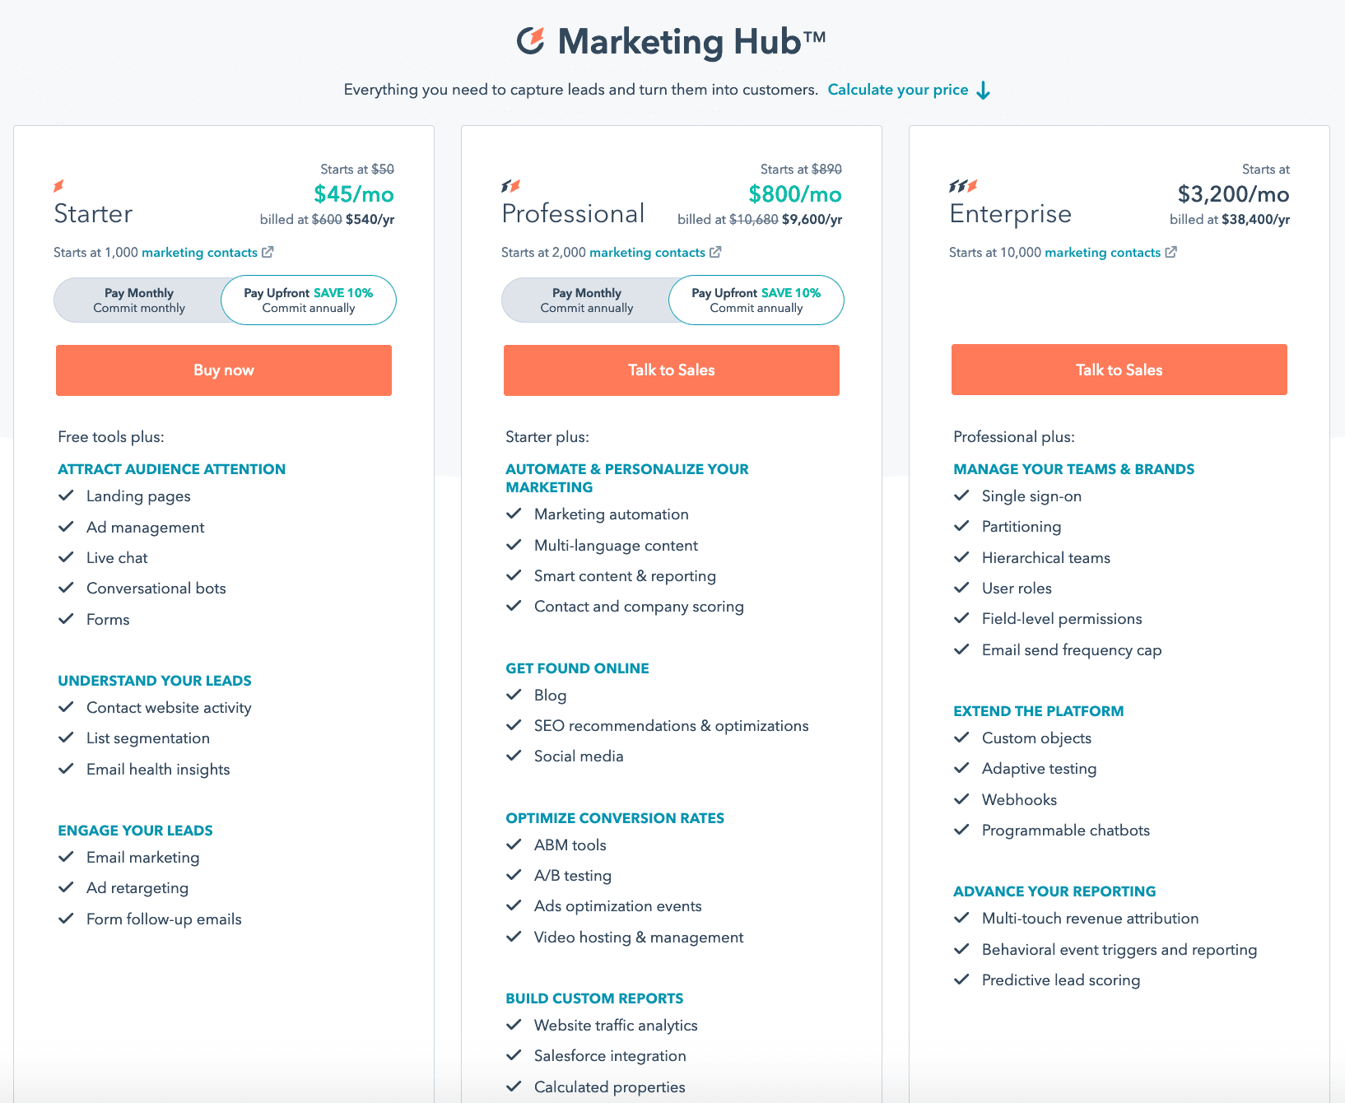Click Behavioral event triggers and reporting text

point(1119,950)
